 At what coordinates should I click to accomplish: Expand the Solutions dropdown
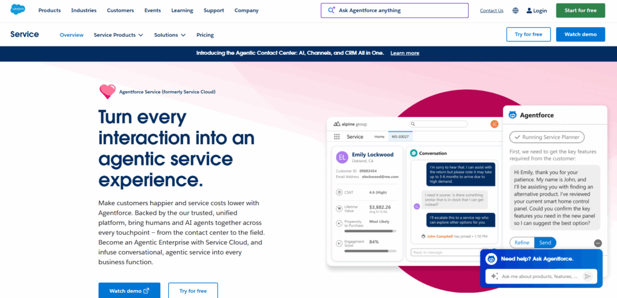[x=169, y=35]
